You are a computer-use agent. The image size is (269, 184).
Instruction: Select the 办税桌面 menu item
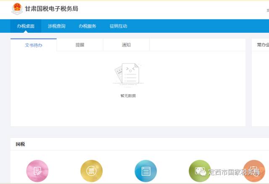26,26
